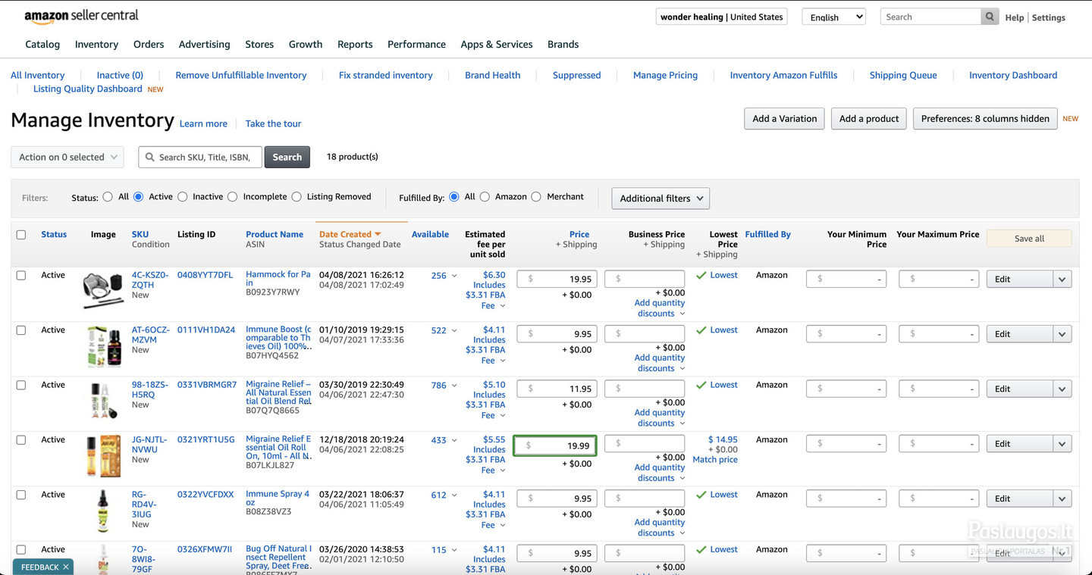The width and height of the screenshot is (1092, 575).
Task: Choose the All status radio button
Action: pyautogui.click(x=108, y=197)
